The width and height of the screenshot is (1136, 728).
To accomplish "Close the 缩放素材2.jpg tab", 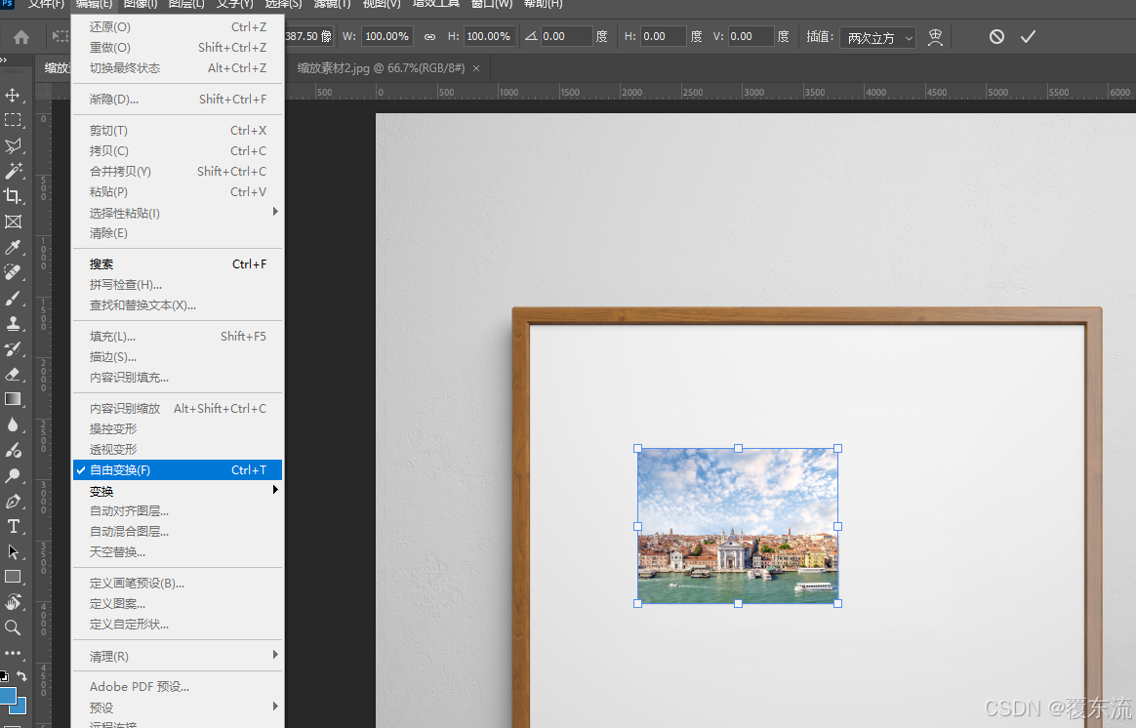I will coord(476,68).
